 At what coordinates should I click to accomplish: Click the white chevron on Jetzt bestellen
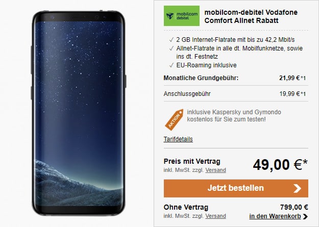(297, 188)
